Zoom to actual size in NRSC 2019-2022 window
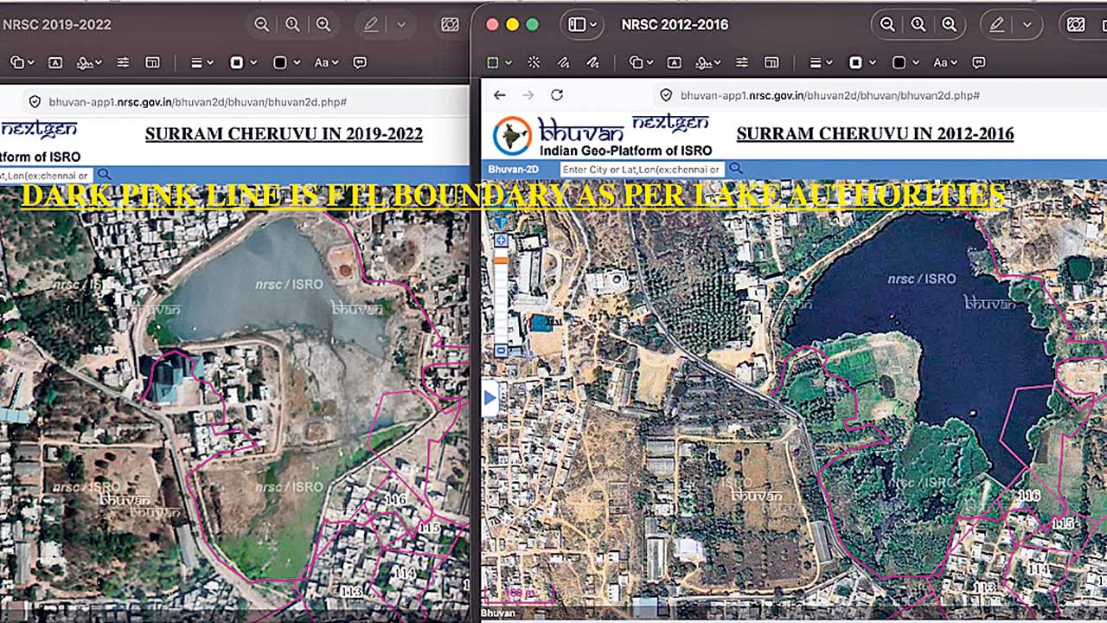Screen dimensions: 1107x623 [292, 25]
